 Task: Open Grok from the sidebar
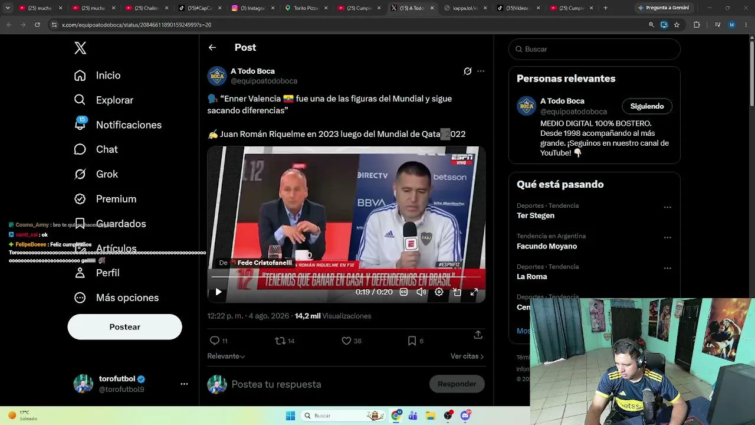pos(96,174)
